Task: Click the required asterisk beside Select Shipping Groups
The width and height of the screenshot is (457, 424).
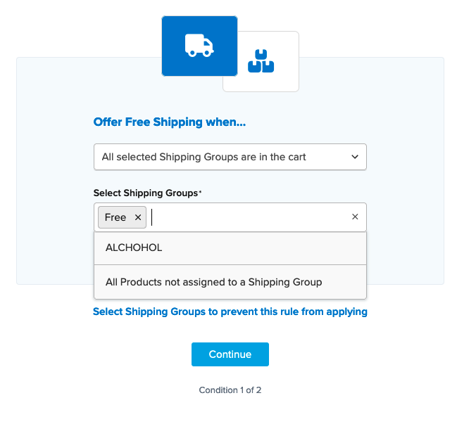Action: tap(200, 191)
